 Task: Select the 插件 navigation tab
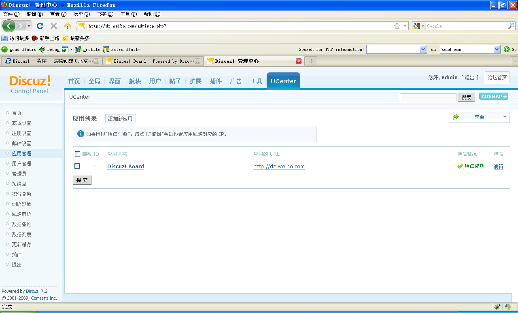(216, 81)
